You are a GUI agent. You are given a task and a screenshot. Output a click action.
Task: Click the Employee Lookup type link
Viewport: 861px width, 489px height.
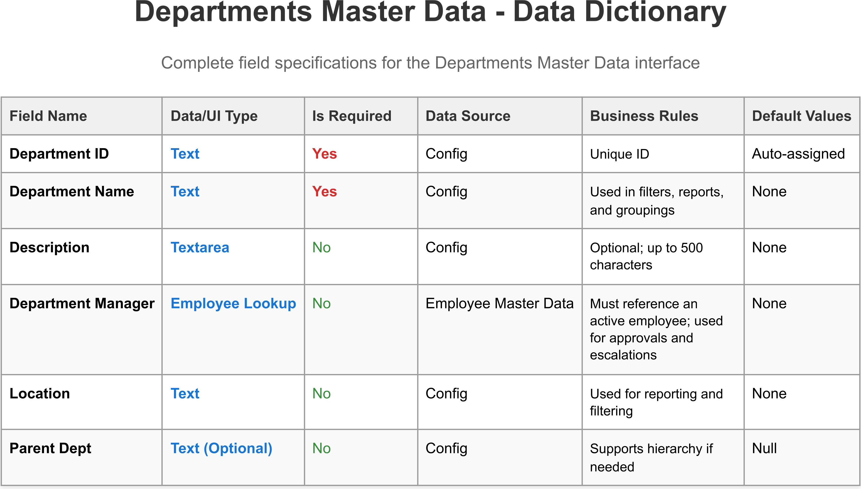(233, 304)
